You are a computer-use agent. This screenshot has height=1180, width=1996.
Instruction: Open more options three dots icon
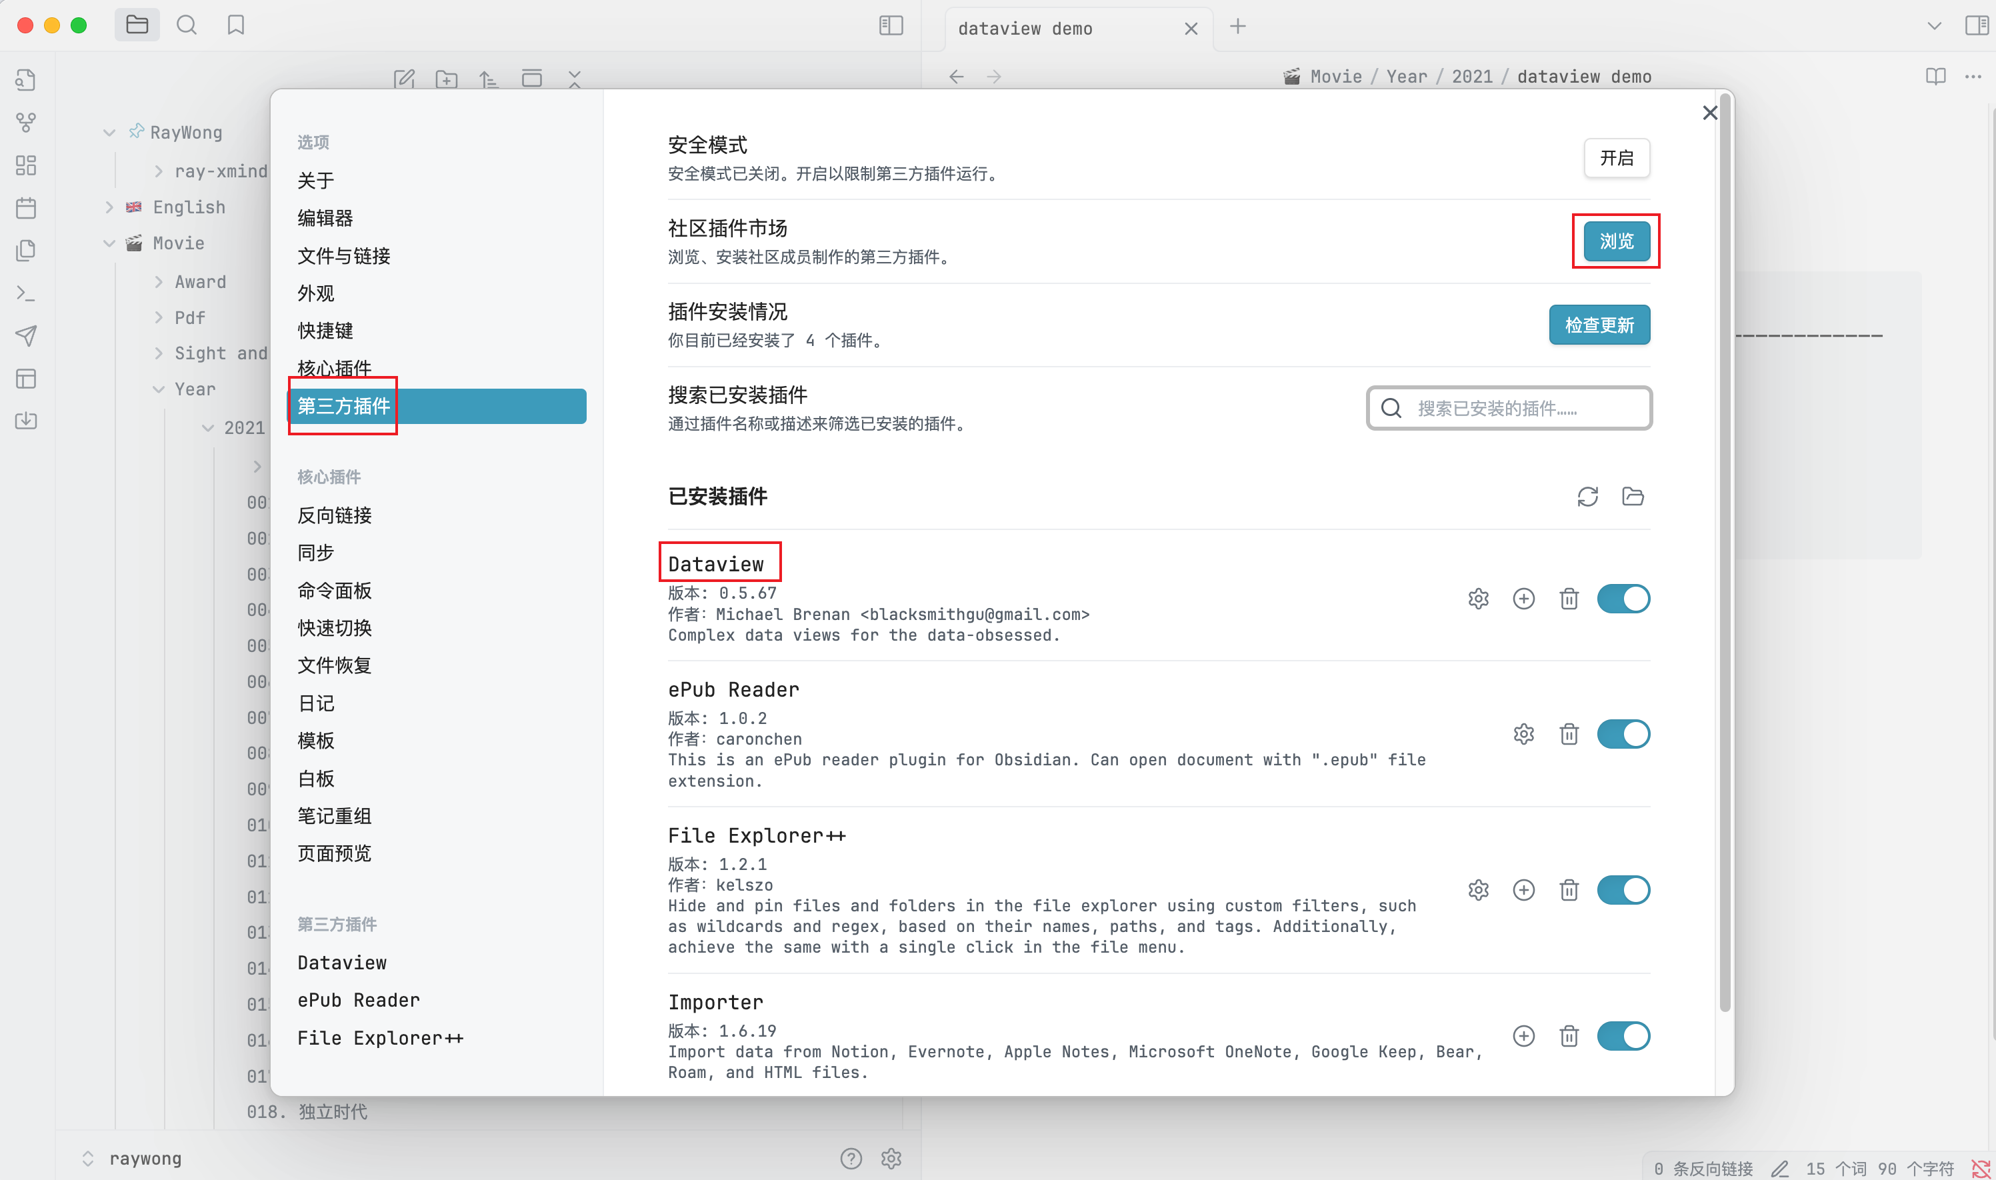pos(1973,77)
